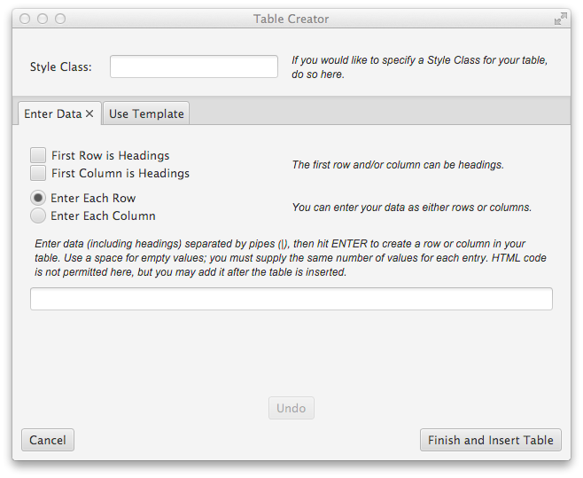Click the red close window button
This screenshot has width=583, height=478.
pyautogui.click(x=25, y=19)
